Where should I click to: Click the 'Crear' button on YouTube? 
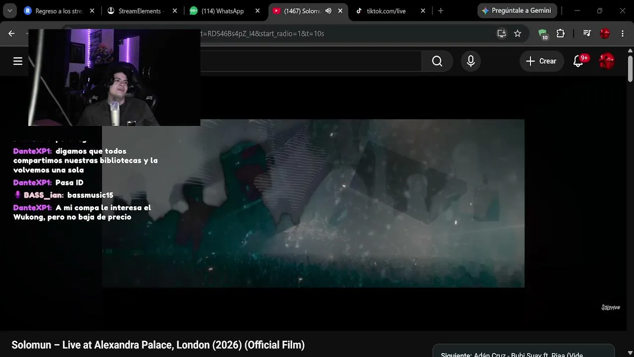pyautogui.click(x=542, y=61)
